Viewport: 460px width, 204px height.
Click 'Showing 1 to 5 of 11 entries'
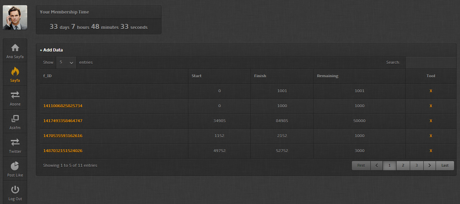point(70,165)
